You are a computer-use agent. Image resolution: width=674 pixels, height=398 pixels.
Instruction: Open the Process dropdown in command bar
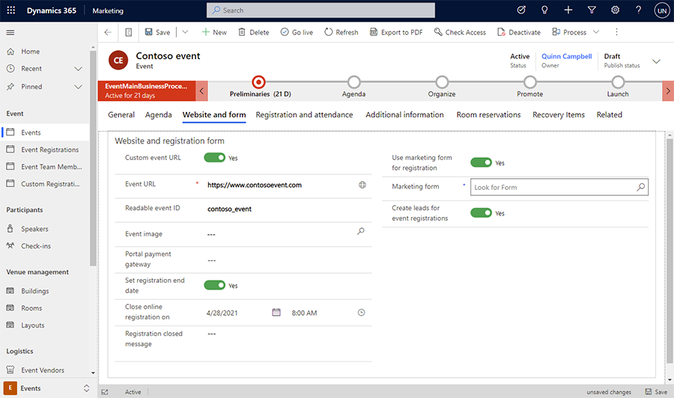click(x=575, y=32)
